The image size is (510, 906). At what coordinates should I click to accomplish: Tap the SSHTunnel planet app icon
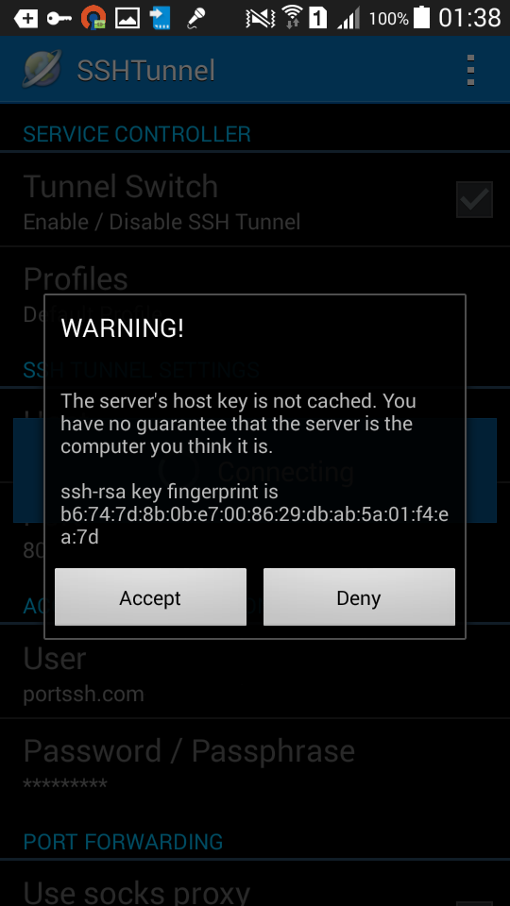(x=42, y=69)
